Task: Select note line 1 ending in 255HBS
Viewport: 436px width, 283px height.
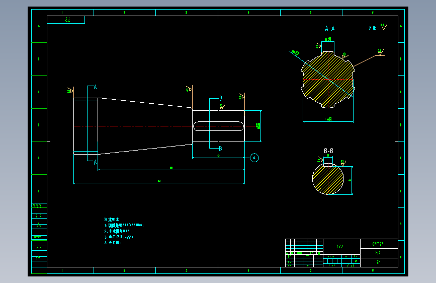Action: (124, 225)
